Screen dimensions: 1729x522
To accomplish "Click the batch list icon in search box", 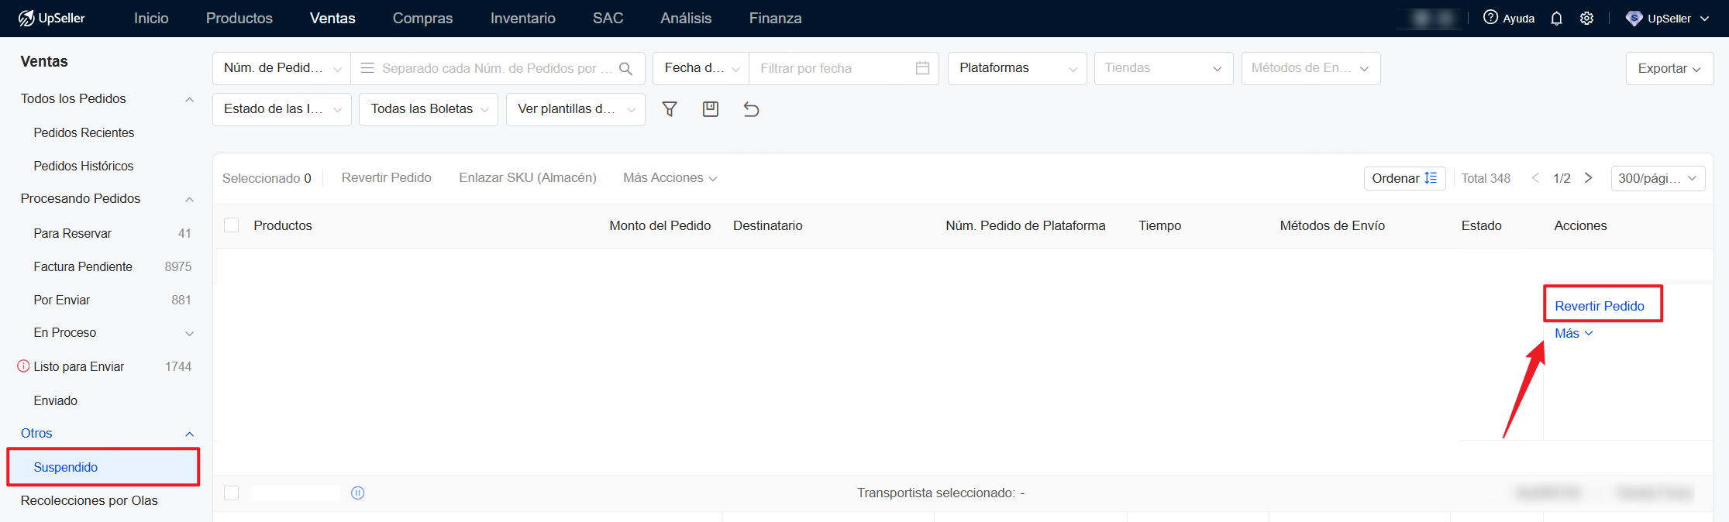I will click(367, 68).
